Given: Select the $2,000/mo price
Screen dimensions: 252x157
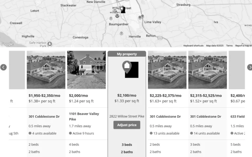Looking at the screenshot, I should coord(78,96).
